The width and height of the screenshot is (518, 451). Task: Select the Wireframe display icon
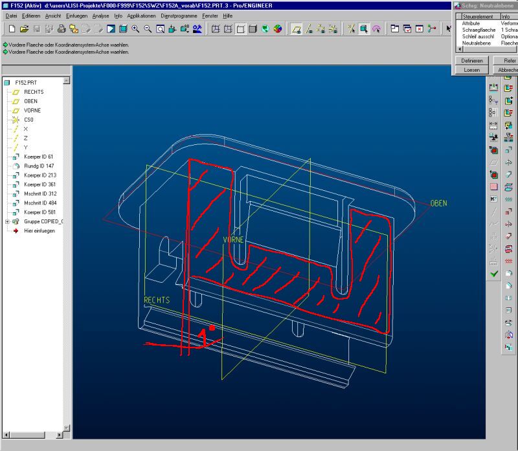point(216,29)
